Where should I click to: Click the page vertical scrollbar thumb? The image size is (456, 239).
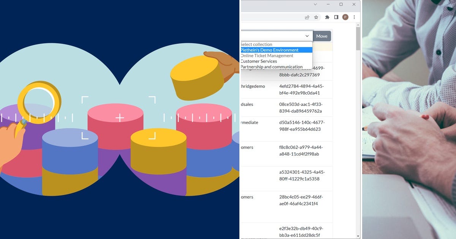(358, 39)
